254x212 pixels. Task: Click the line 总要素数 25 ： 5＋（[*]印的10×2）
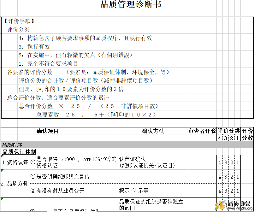96,115
